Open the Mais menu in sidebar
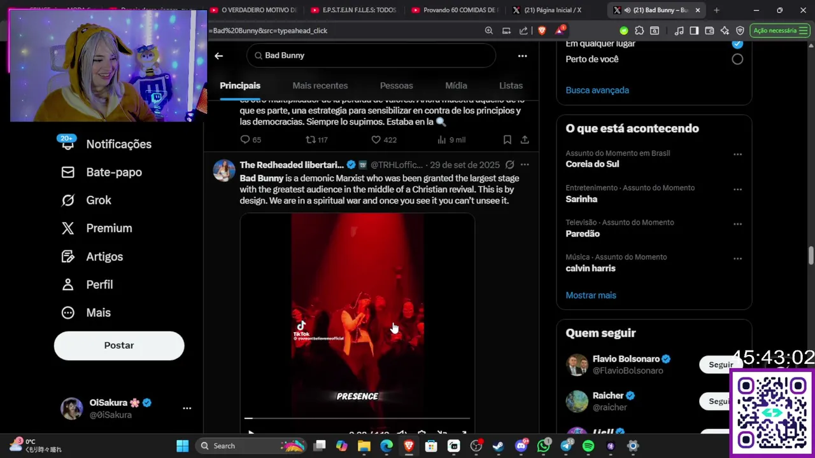The image size is (815, 458). (85, 313)
